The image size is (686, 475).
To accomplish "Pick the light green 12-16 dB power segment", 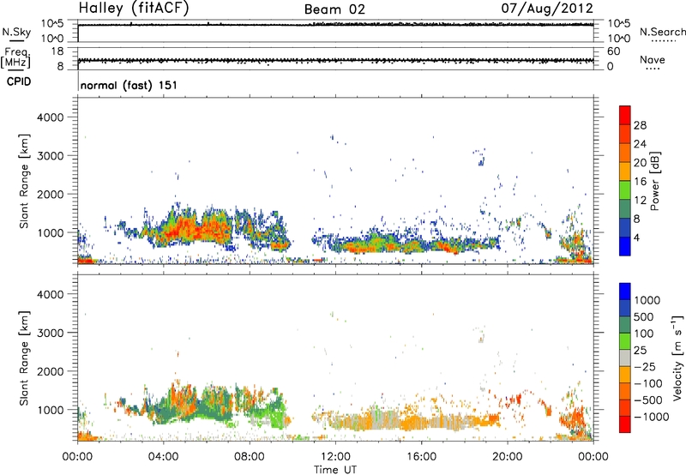I will click(x=625, y=190).
